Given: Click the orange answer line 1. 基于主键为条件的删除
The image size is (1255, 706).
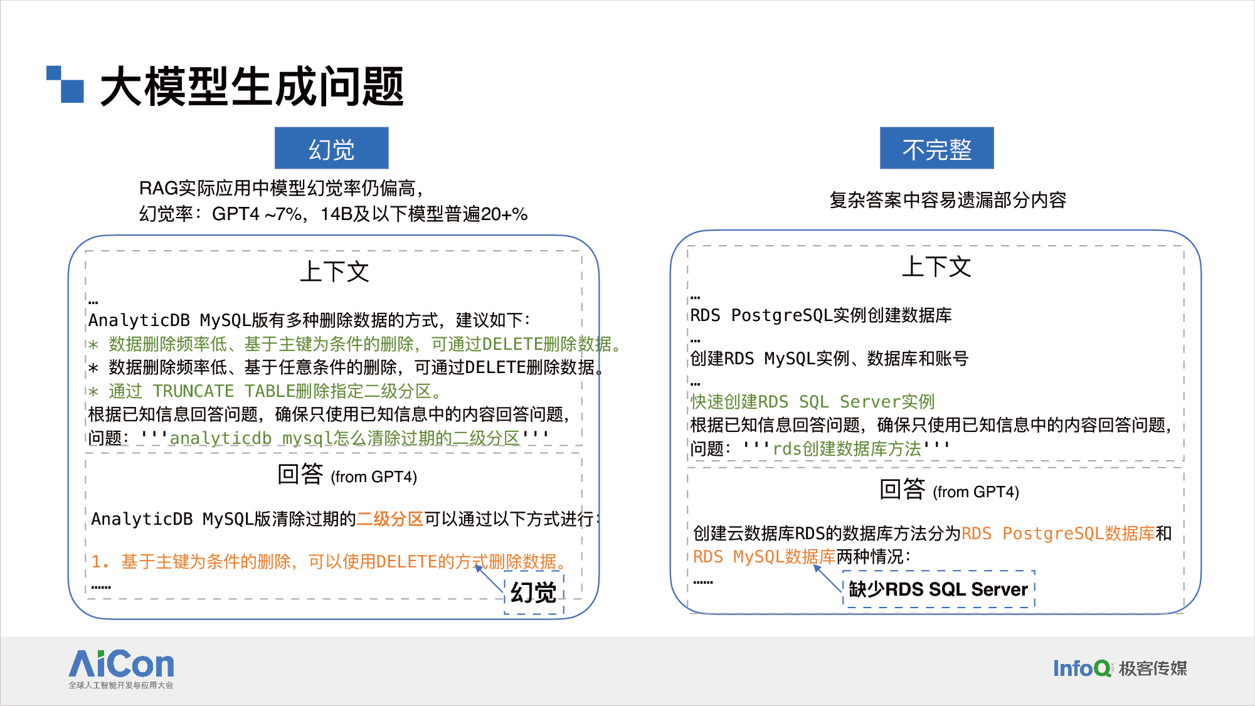Looking at the screenshot, I should coord(329,562).
